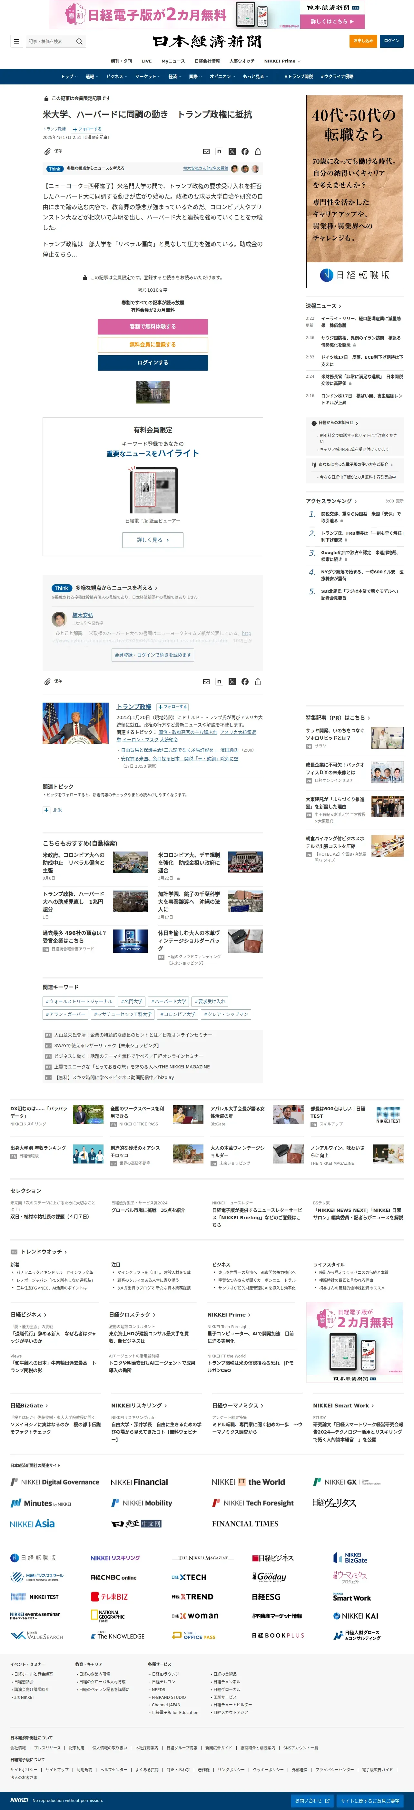Click into the 記事・株価を検索 search field
This screenshot has width=414, height=1810.
point(49,42)
